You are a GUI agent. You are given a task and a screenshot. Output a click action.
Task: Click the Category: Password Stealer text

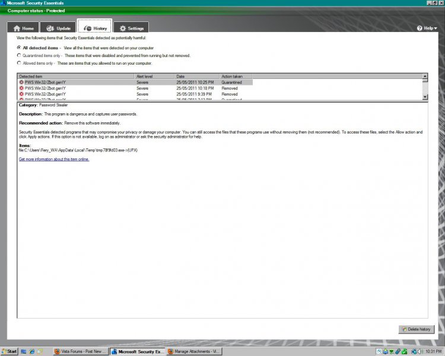pyautogui.click(x=43, y=105)
